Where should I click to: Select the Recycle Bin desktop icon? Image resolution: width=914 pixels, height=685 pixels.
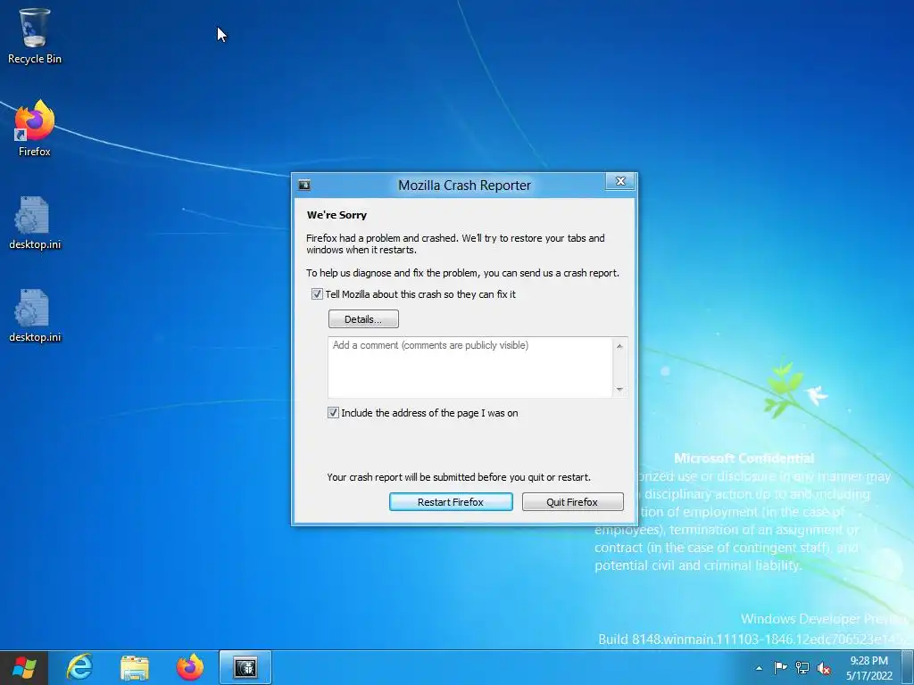tap(35, 36)
